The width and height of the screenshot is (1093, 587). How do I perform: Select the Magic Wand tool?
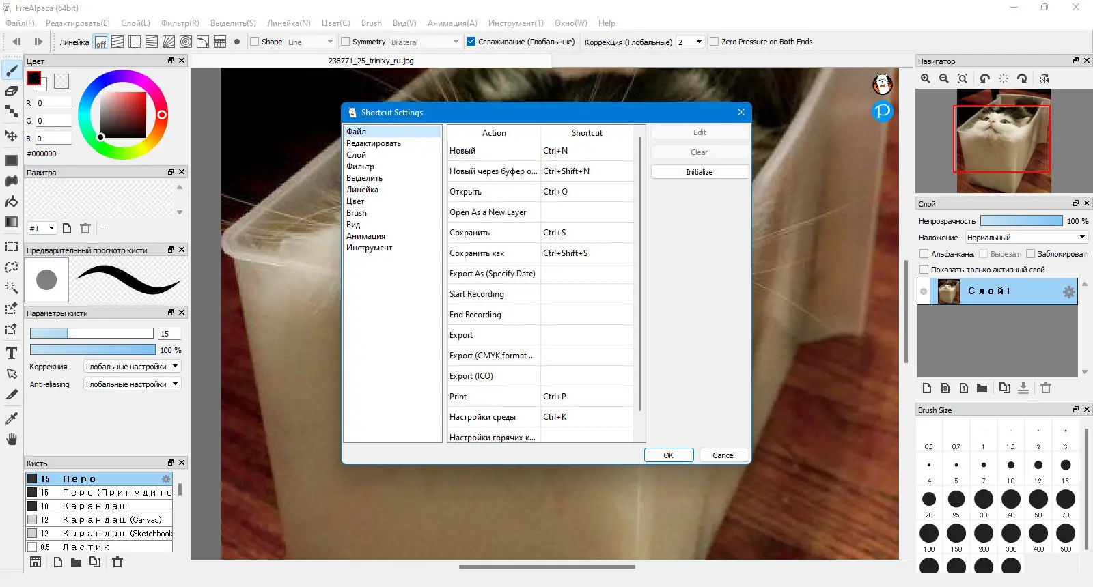(x=12, y=287)
